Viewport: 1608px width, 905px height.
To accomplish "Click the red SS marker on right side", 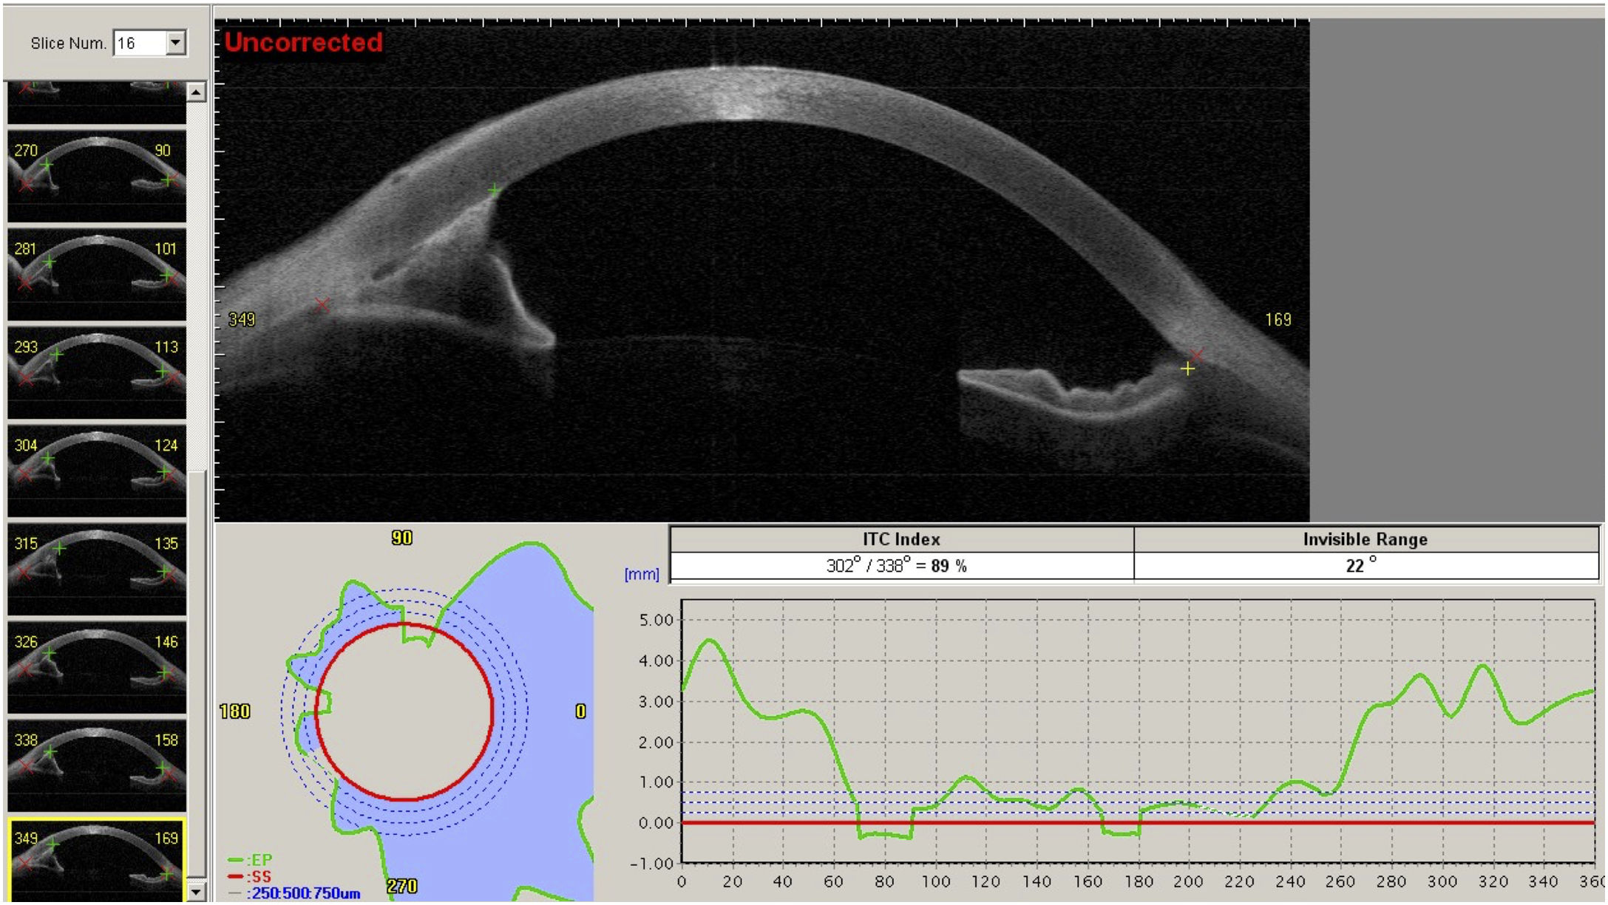I will coord(1197,355).
